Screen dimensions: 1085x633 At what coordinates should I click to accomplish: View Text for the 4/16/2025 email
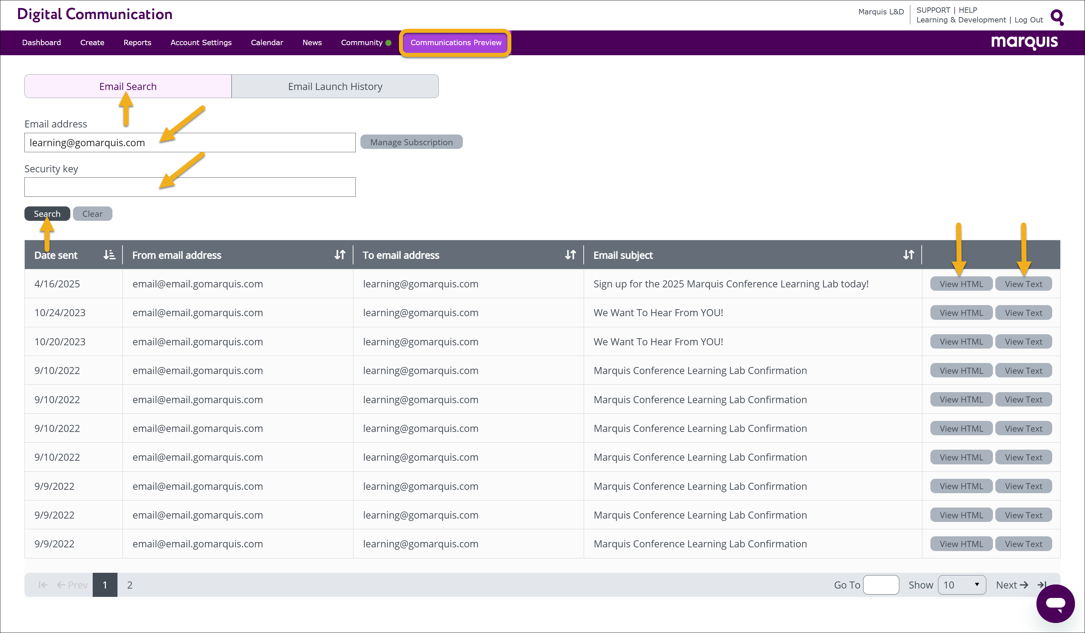[x=1023, y=284]
